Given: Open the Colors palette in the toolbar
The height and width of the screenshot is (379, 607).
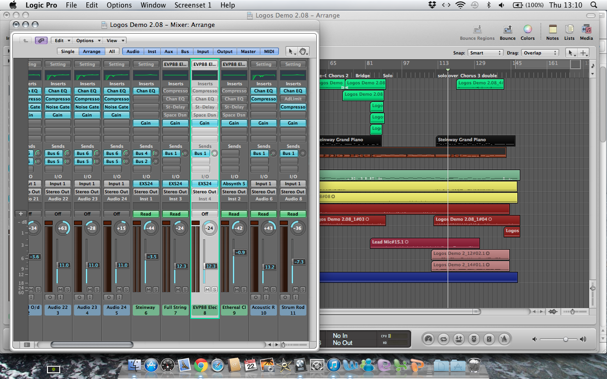Looking at the screenshot, I should click(527, 30).
